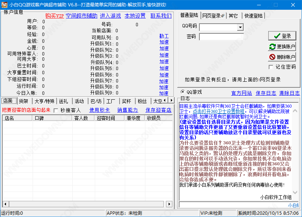Viewport: 302px width, 217px height.
Task: Enable the 记住密码 checkbox
Action: tap(271, 67)
